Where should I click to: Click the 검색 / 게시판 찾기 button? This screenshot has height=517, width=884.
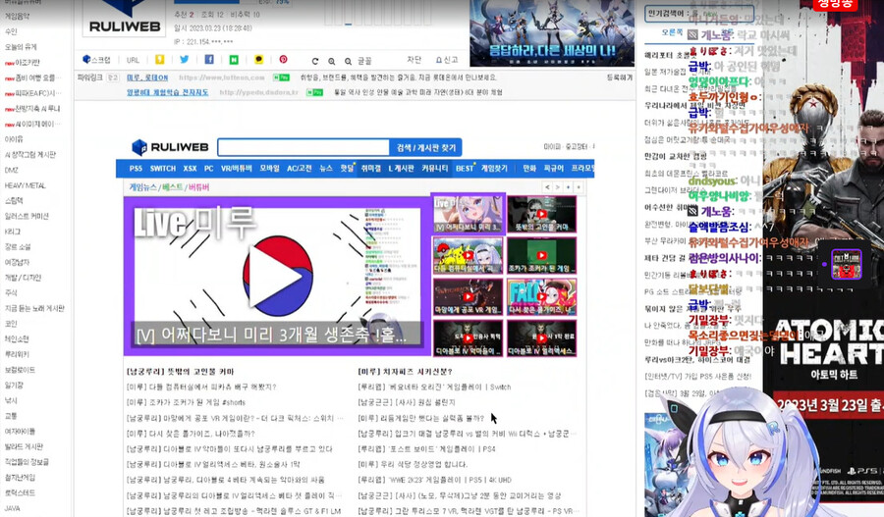(x=425, y=147)
